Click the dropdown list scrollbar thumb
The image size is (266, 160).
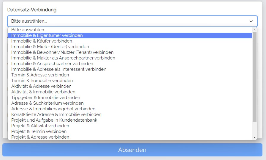tap(254, 77)
